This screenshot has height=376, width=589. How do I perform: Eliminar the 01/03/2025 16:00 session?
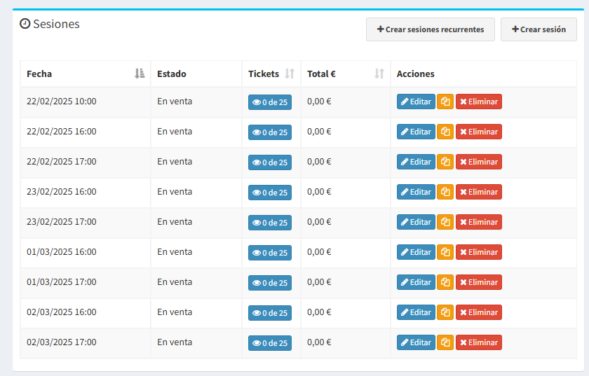pyautogui.click(x=478, y=252)
